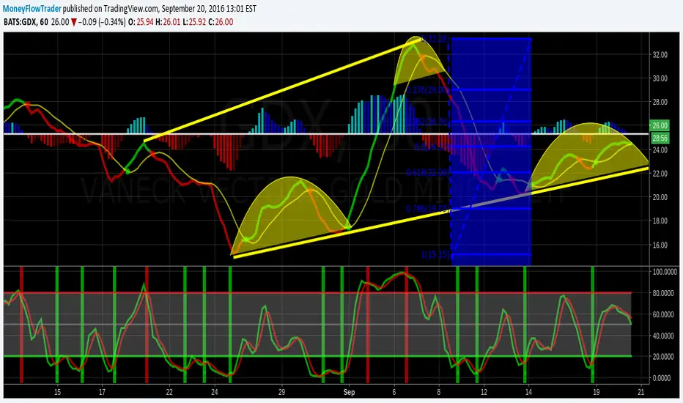
Task: Click the 32.00 price axis label
Action: [x=660, y=55]
